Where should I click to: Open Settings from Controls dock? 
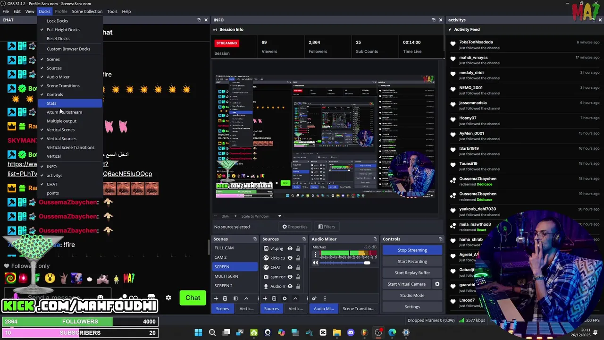tap(412, 306)
